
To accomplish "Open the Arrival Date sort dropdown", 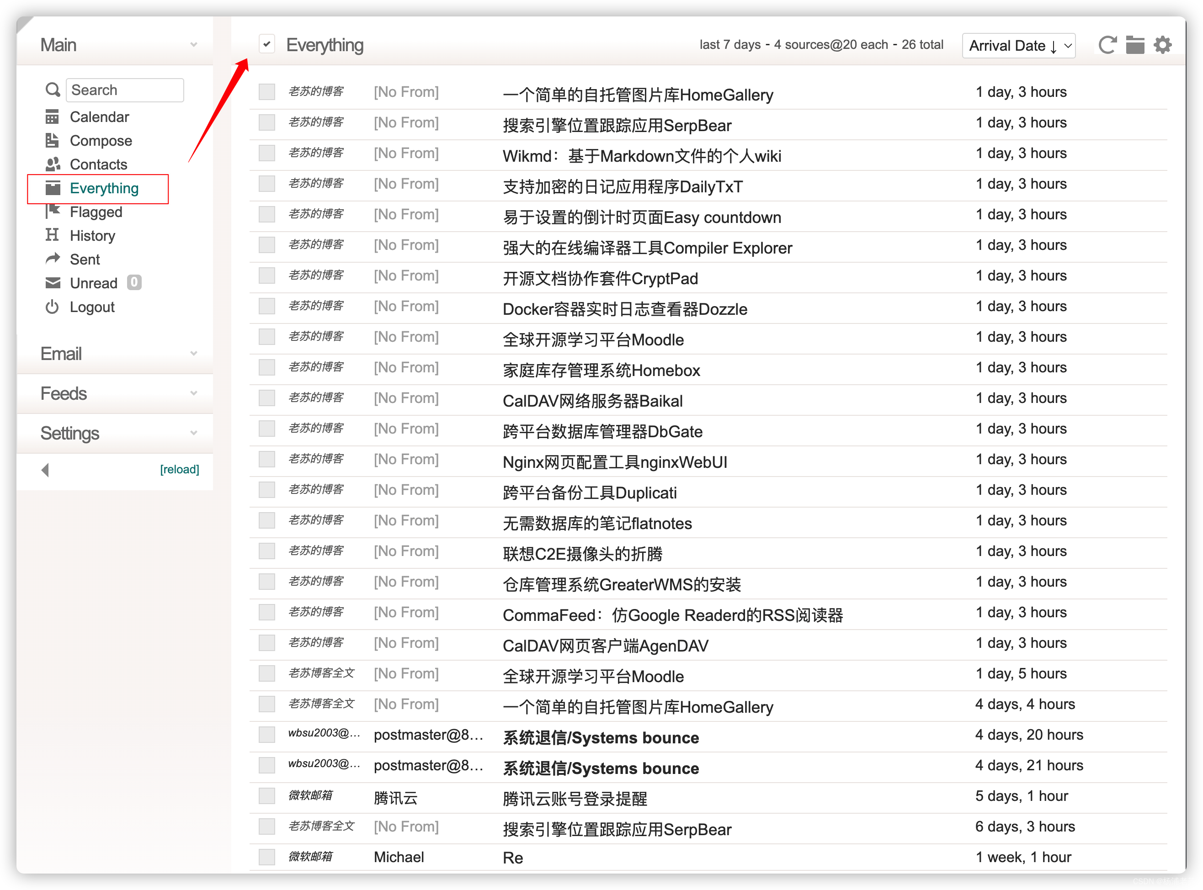I will tap(1018, 46).
